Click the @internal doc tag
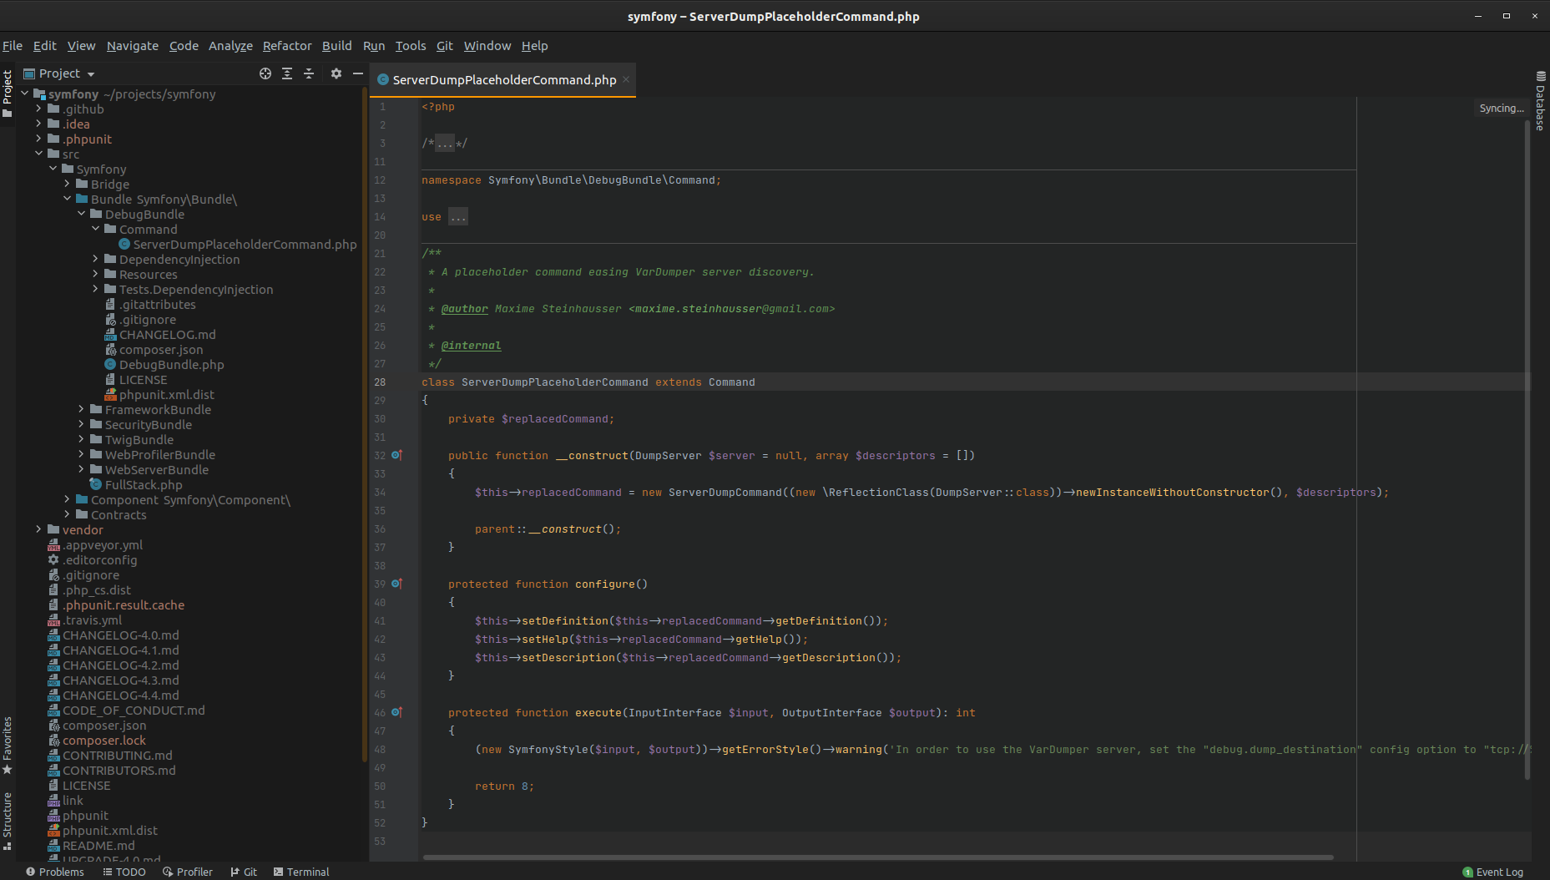 [x=472, y=346]
